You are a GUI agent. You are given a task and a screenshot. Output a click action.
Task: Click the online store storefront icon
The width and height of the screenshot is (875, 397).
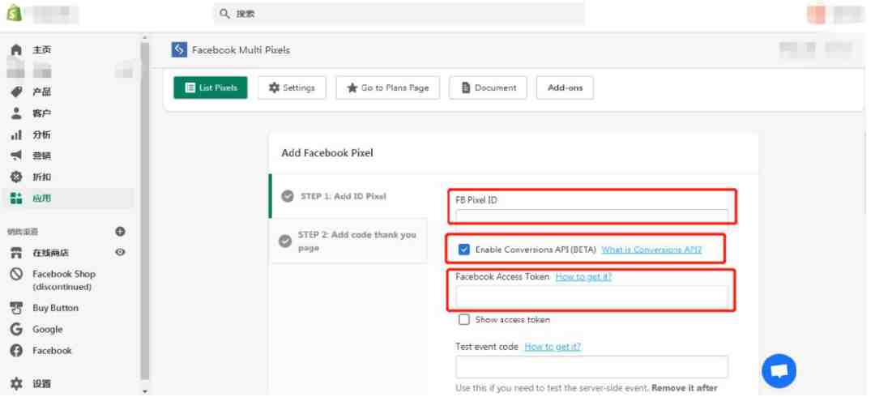click(16, 253)
